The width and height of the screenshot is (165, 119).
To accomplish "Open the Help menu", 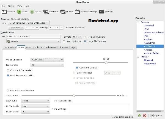I will coord(27,6).
